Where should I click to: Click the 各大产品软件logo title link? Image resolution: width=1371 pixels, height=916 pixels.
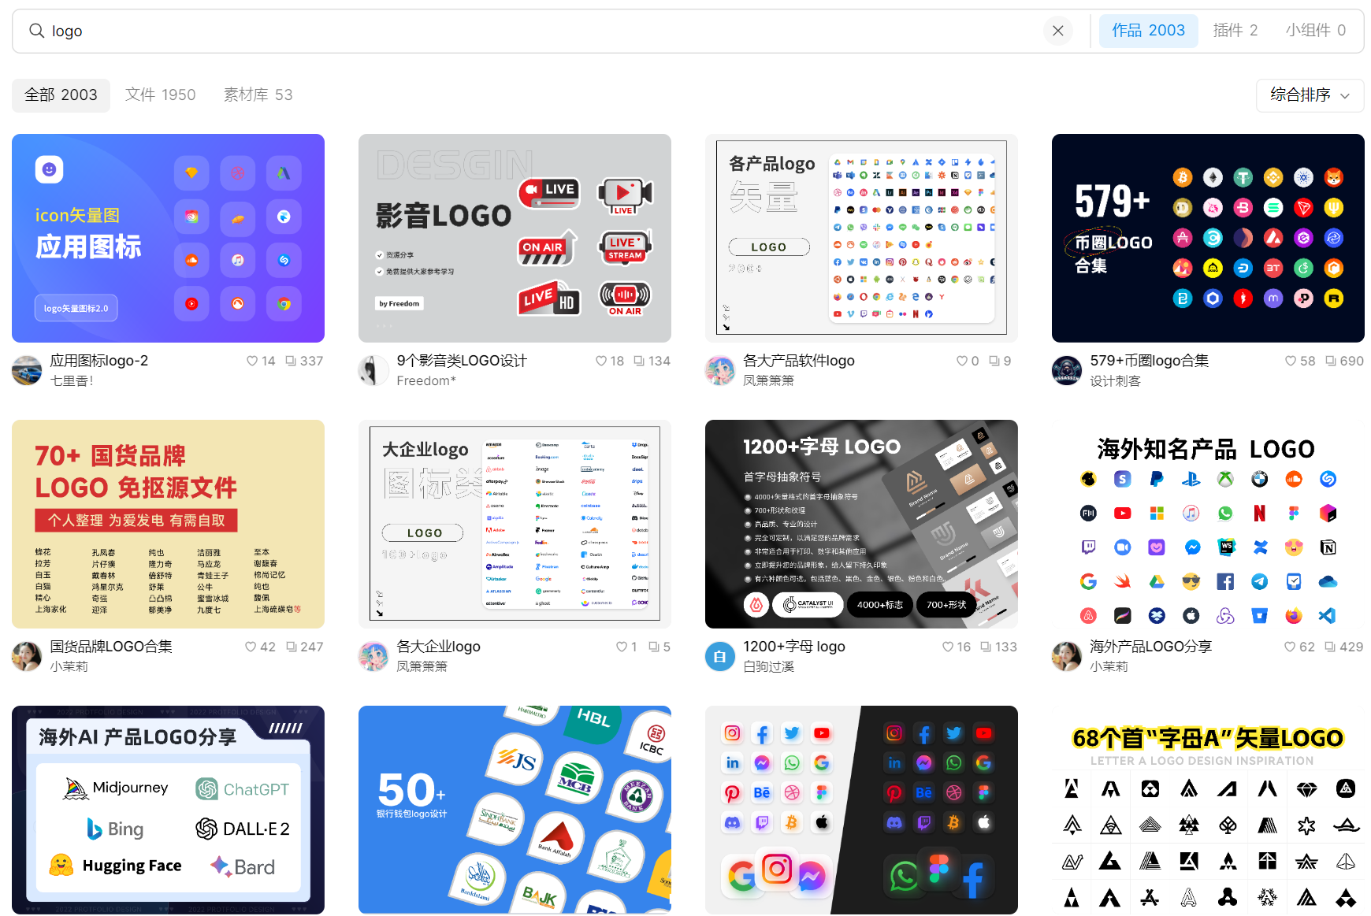pyautogui.click(x=799, y=361)
